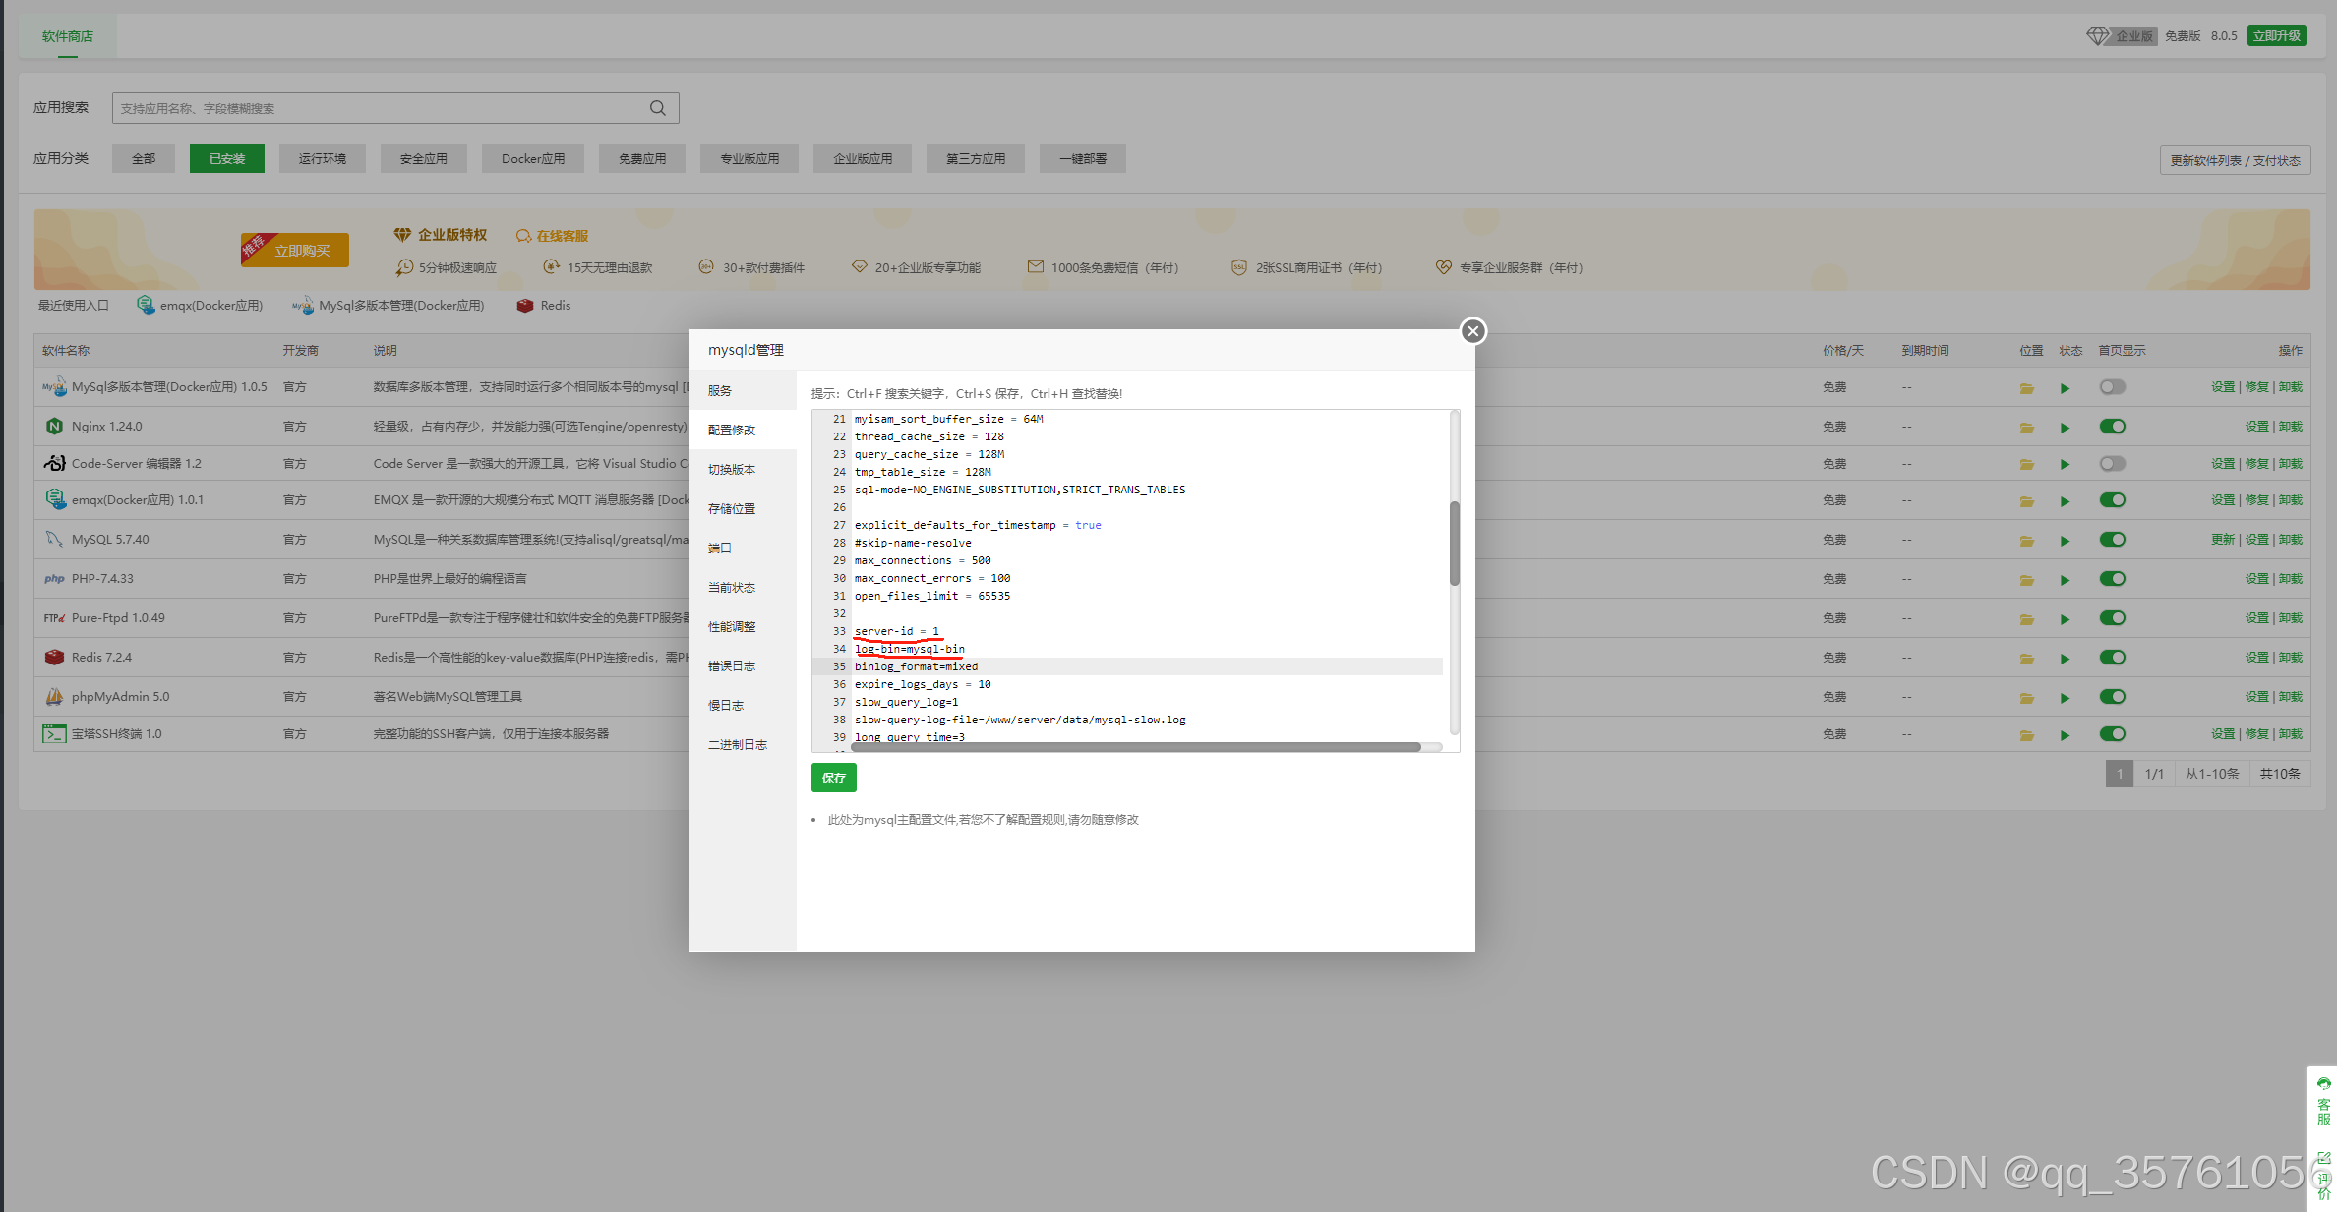Enable homepage display for Code-Server 编辑器
The image size is (2337, 1212).
tap(2112, 464)
